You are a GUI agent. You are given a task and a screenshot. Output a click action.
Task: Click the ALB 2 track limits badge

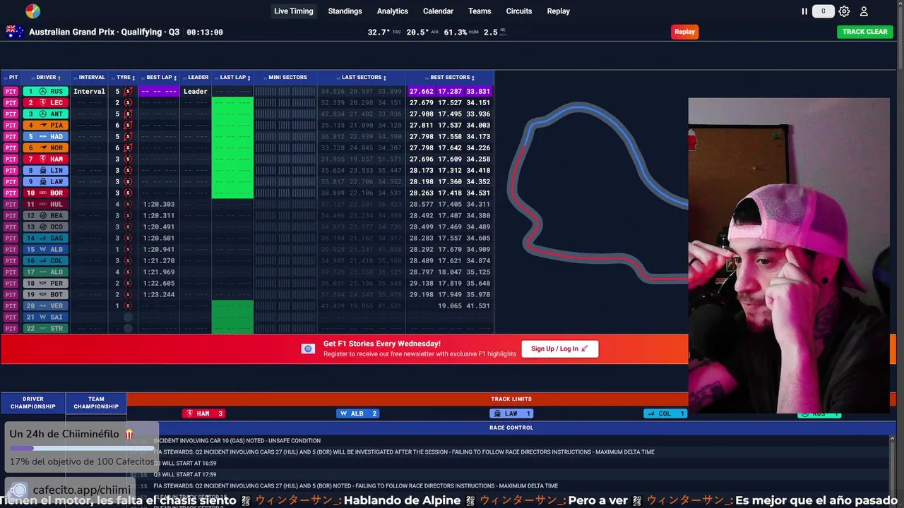pyautogui.click(x=358, y=413)
